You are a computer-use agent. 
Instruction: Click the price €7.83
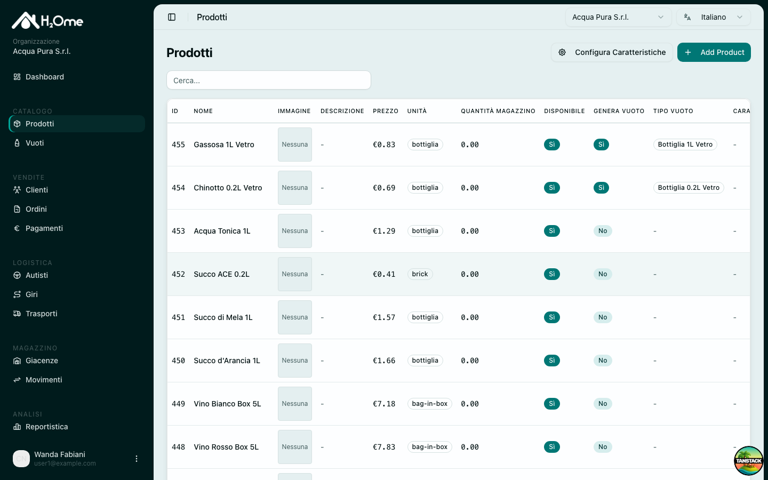(x=384, y=447)
